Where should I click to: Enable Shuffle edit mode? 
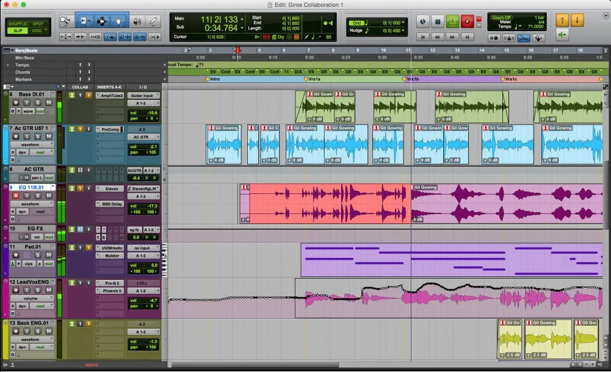click(18, 24)
